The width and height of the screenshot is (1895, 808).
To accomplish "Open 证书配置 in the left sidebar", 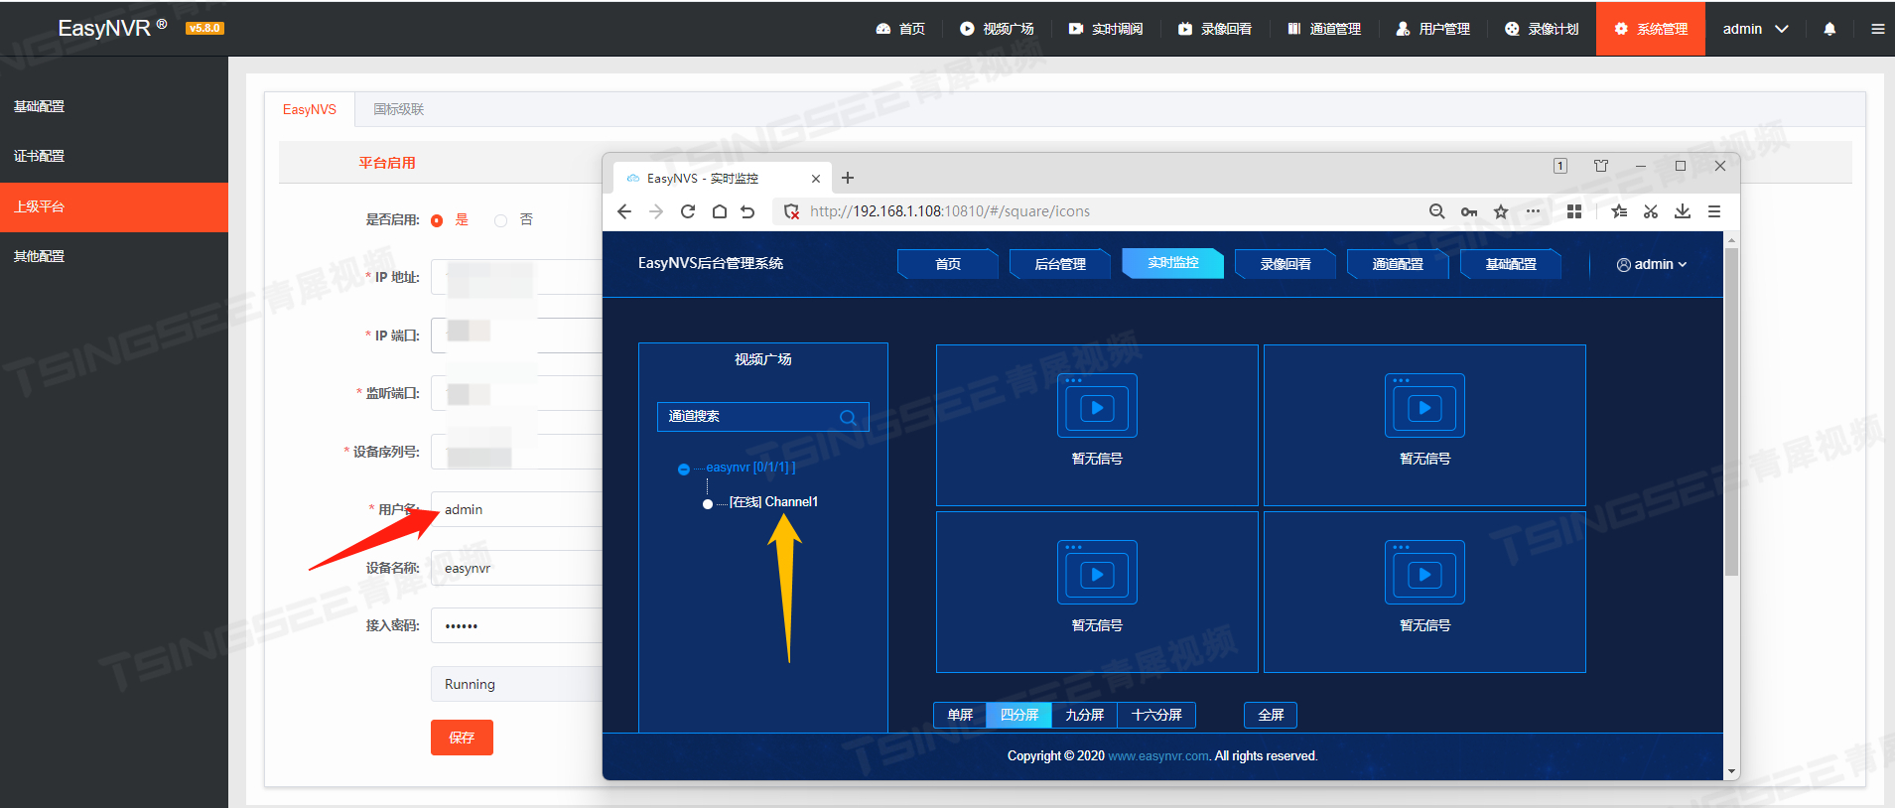I will 114,156.
